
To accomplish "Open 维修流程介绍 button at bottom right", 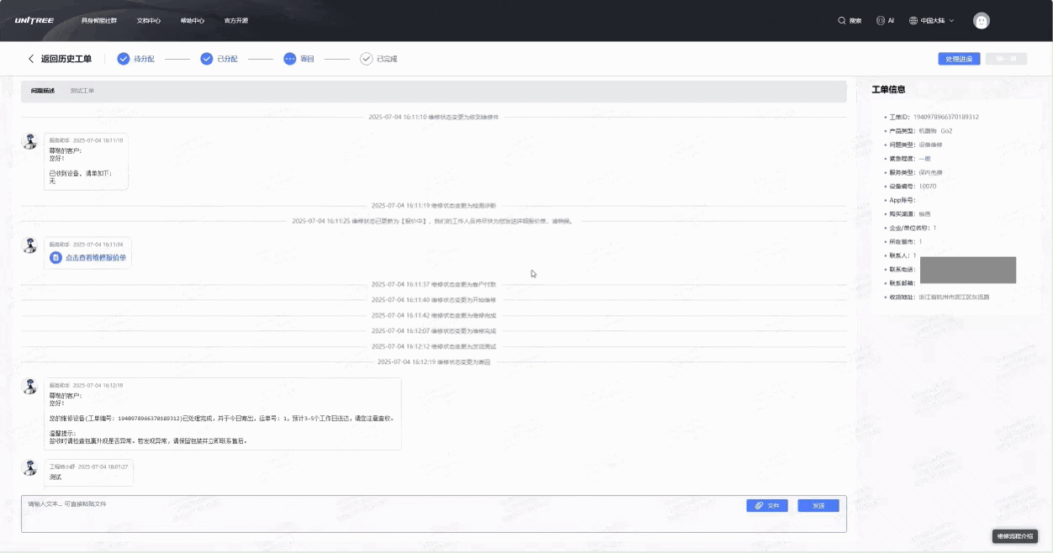I will pos(1015,536).
